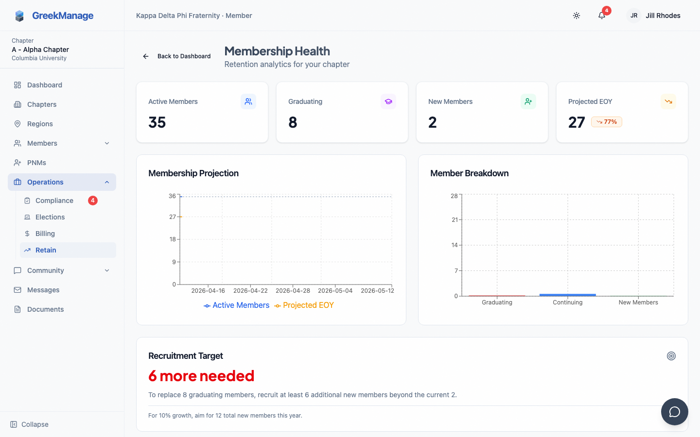
Task: Select the Alpha Chapter switcher
Action: click(x=62, y=50)
